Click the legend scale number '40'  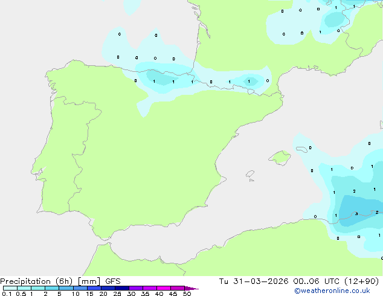(x=159, y=294)
